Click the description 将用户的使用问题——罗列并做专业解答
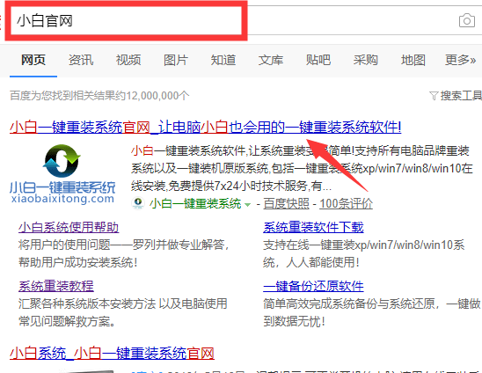 click(x=123, y=245)
